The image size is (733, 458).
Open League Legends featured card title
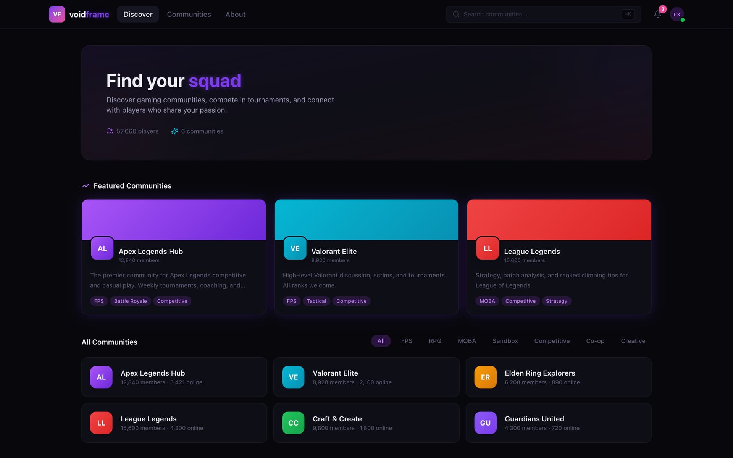coord(532,252)
